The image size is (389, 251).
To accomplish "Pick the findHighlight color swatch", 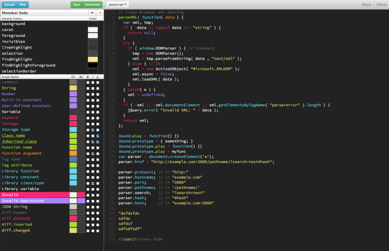I will 93,59.
